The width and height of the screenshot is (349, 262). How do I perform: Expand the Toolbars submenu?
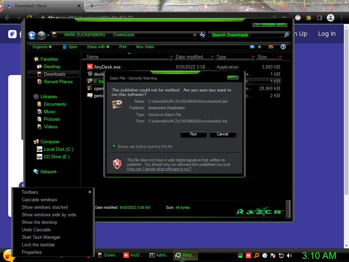(x=53, y=192)
